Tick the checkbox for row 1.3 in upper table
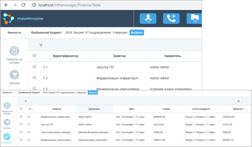Viewport: 252px width, 147px height. pyautogui.click(x=34, y=77)
